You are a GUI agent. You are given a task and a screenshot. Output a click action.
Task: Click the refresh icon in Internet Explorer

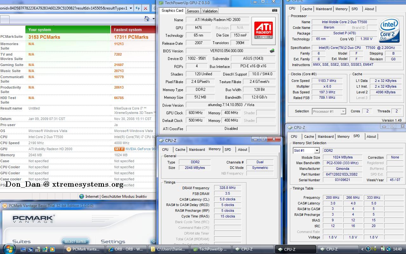coord(138,8)
